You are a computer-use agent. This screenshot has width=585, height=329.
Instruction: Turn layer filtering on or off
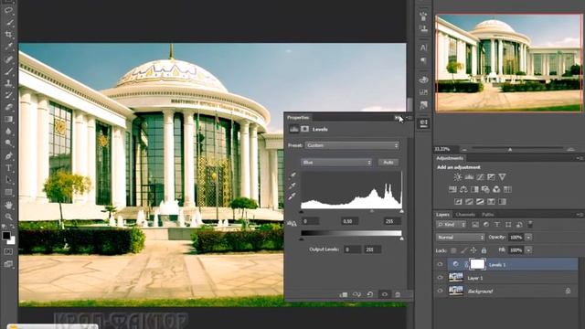pos(530,224)
